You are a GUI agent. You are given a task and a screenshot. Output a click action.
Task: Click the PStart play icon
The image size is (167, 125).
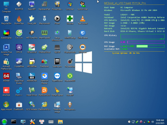click(x=57, y=20)
